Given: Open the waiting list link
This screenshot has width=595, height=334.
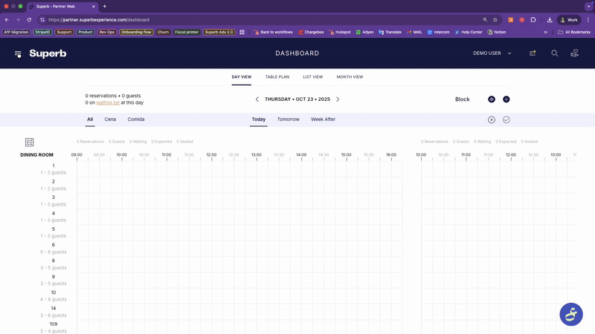Looking at the screenshot, I should click(108, 102).
